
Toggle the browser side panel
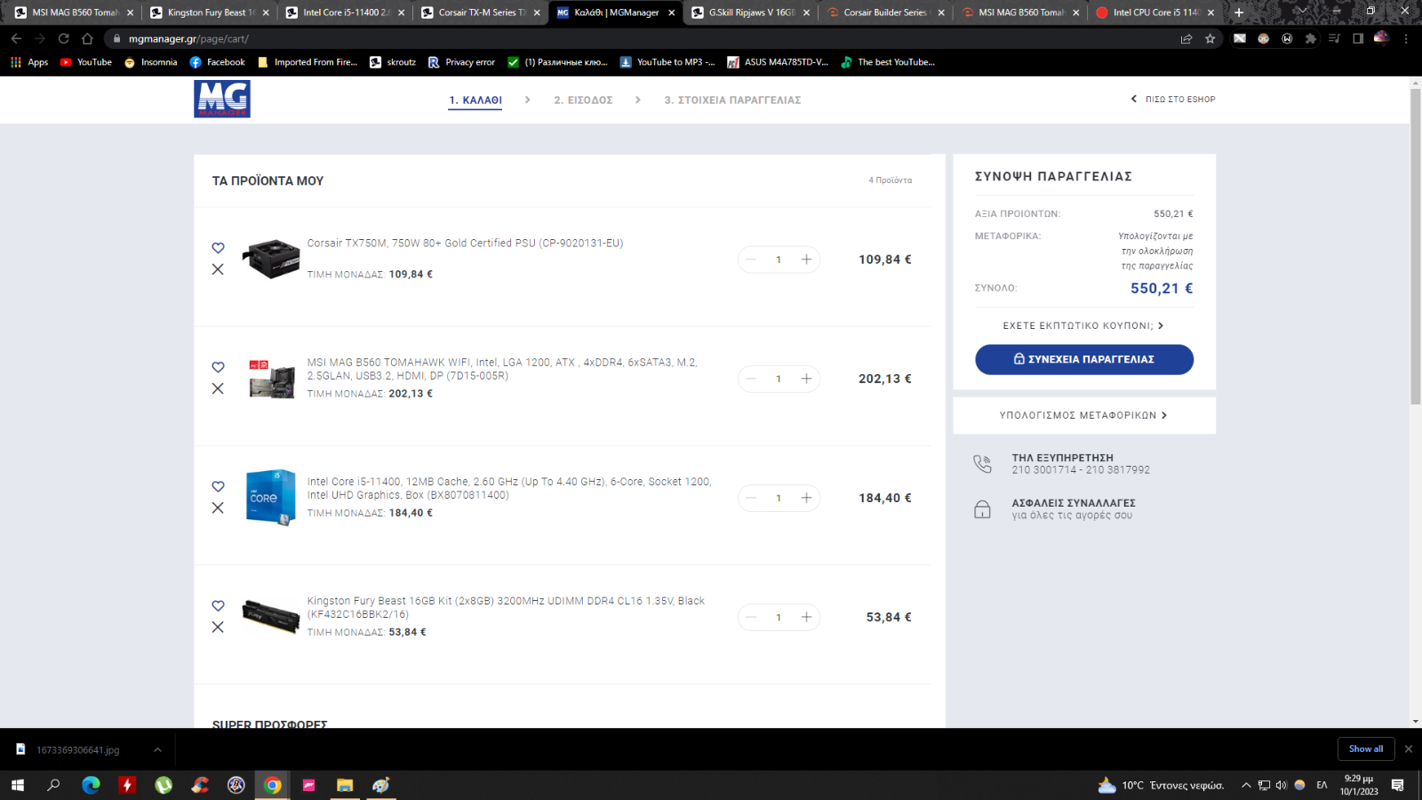point(1358,38)
